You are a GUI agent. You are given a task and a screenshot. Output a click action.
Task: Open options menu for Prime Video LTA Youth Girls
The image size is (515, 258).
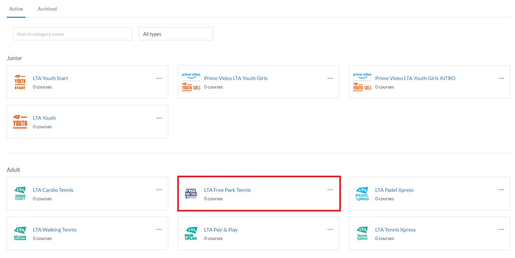[330, 78]
